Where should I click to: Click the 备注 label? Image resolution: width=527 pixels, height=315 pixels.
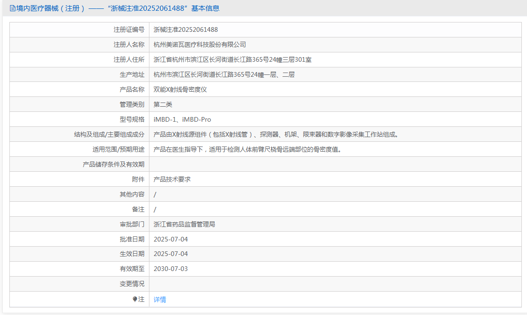pos(138,209)
